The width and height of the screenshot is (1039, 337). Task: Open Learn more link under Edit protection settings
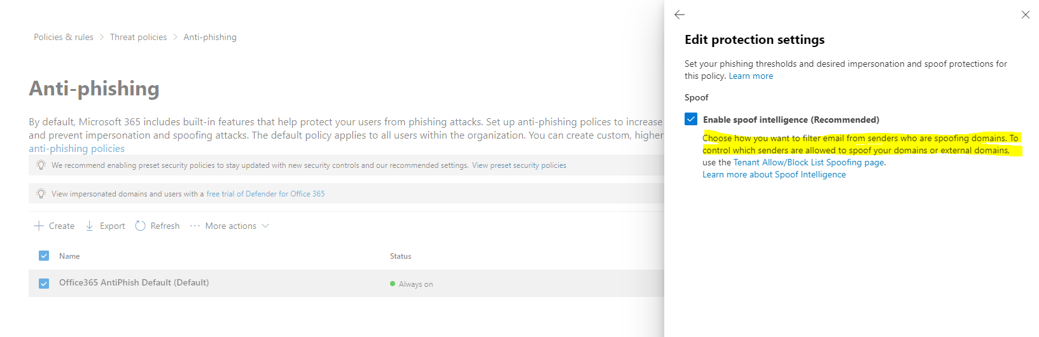click(x=751, y=76)
